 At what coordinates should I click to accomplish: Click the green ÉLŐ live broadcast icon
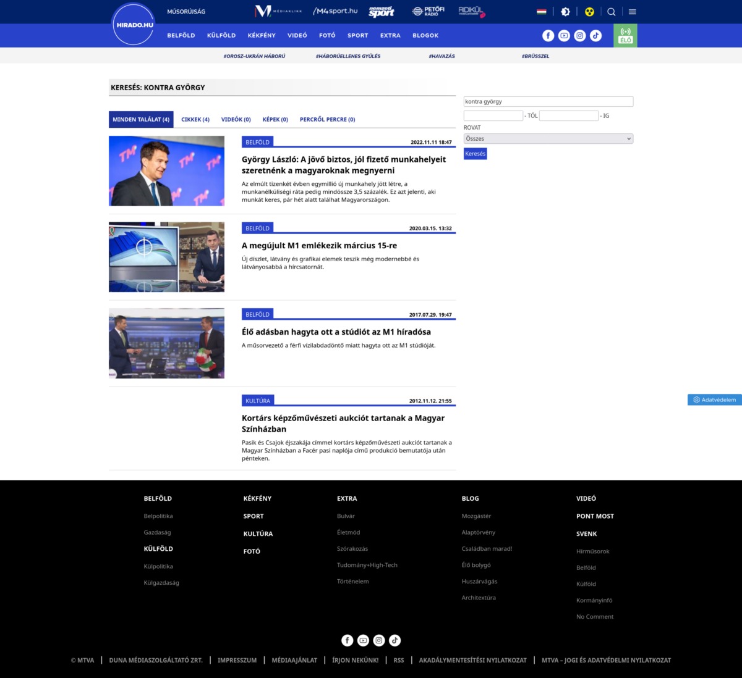625,36
